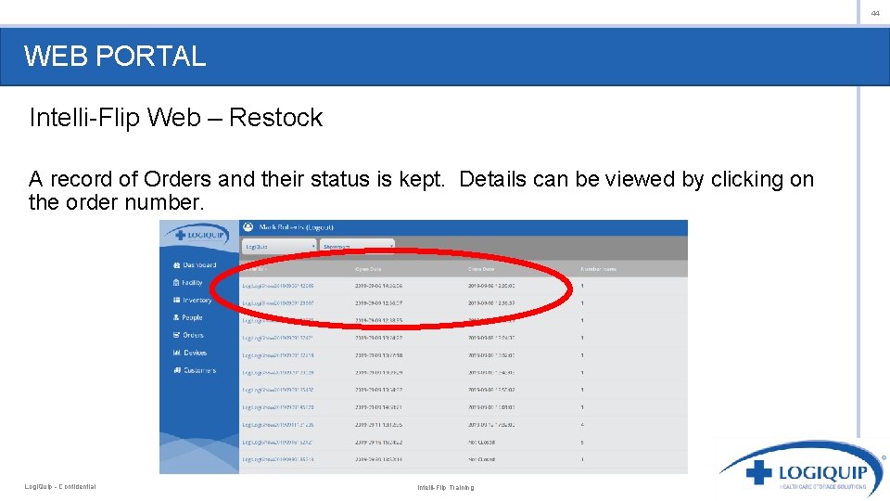Screen dimensions: 890x501
Task: Open the Customers icon in the sidebar
Action: pos(177,370)
